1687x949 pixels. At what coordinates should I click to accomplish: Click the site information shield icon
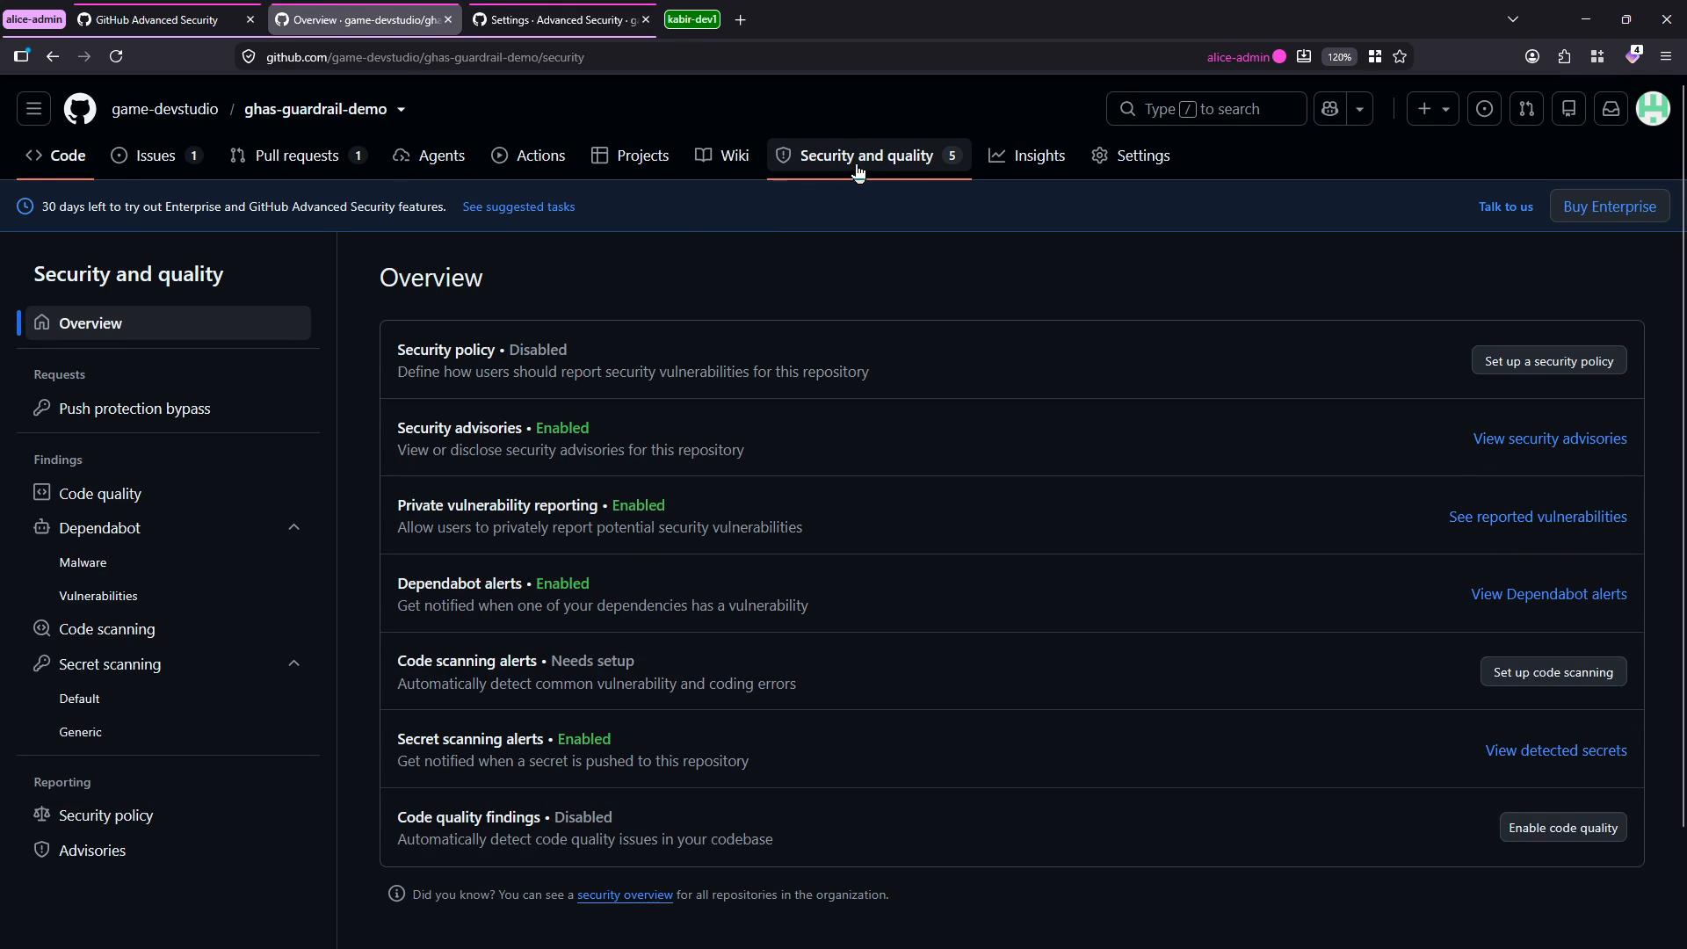[x=249, y=57]
